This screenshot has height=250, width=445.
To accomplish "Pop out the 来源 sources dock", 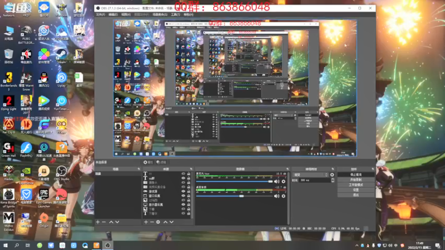I will (x=191, y=169).
